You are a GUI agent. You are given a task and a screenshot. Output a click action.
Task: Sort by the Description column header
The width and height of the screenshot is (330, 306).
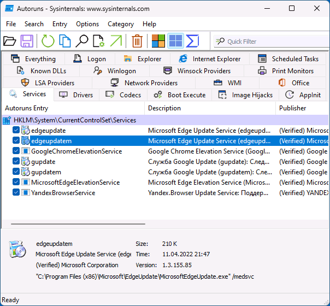click(x=210, y=108)
